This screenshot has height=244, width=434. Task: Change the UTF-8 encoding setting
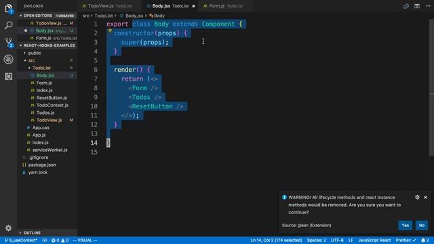[x=337, y=240]
